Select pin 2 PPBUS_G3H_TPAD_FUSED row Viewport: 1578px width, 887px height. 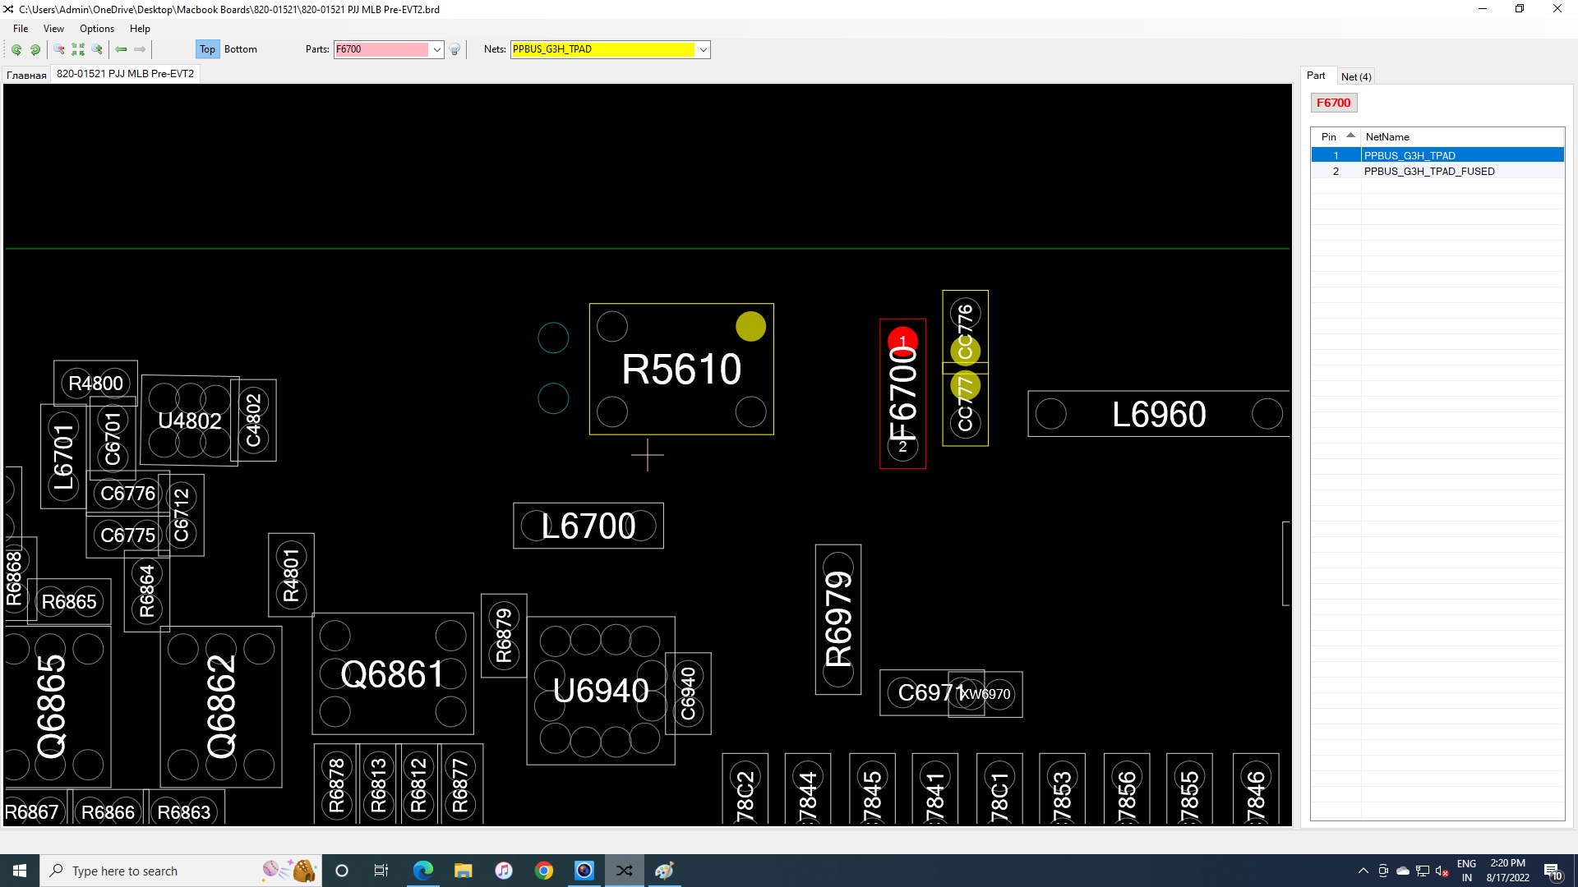(1428, 171)
